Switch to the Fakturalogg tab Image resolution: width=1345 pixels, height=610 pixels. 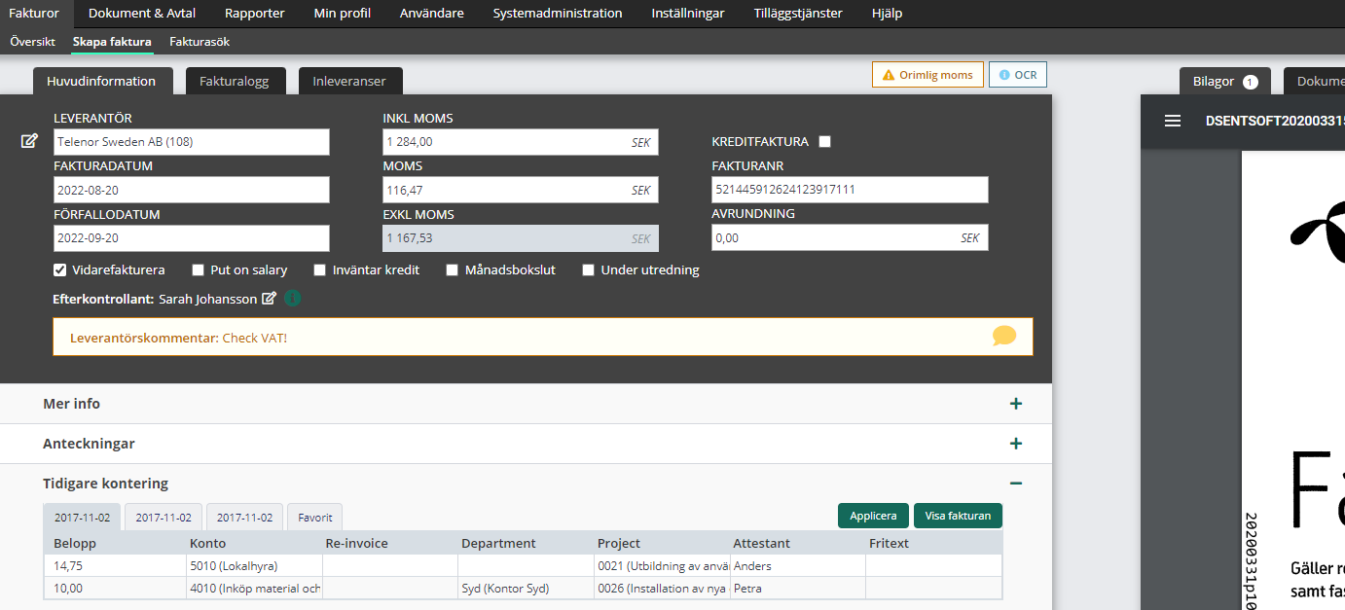pos(236,82)
